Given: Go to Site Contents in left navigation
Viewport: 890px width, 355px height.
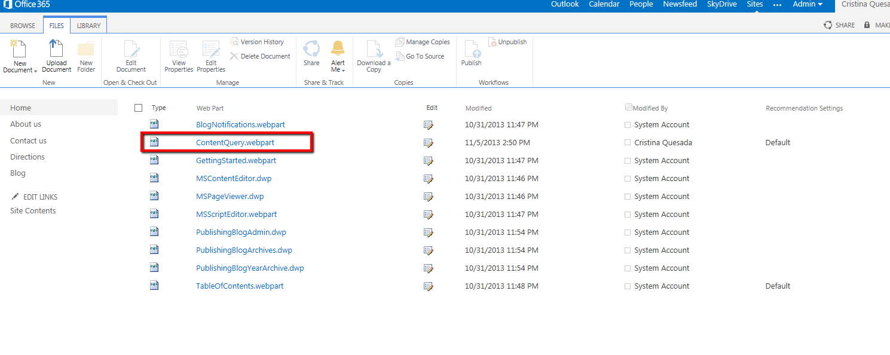Looking at the screenshot, I should [x=33, y=211].
